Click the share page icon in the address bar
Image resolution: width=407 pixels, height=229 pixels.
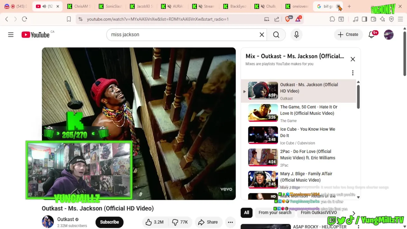pyautogui.click(x=277, y=19)
